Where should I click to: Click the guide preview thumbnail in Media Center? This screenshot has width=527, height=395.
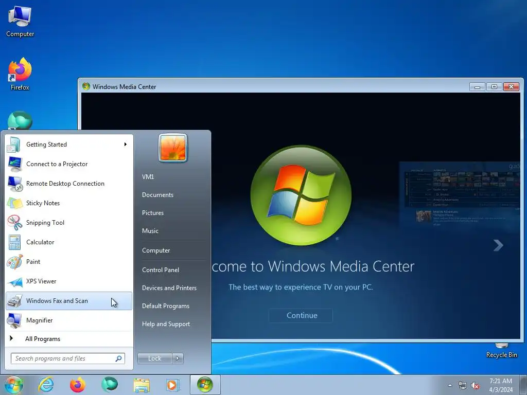coord(460,195)
